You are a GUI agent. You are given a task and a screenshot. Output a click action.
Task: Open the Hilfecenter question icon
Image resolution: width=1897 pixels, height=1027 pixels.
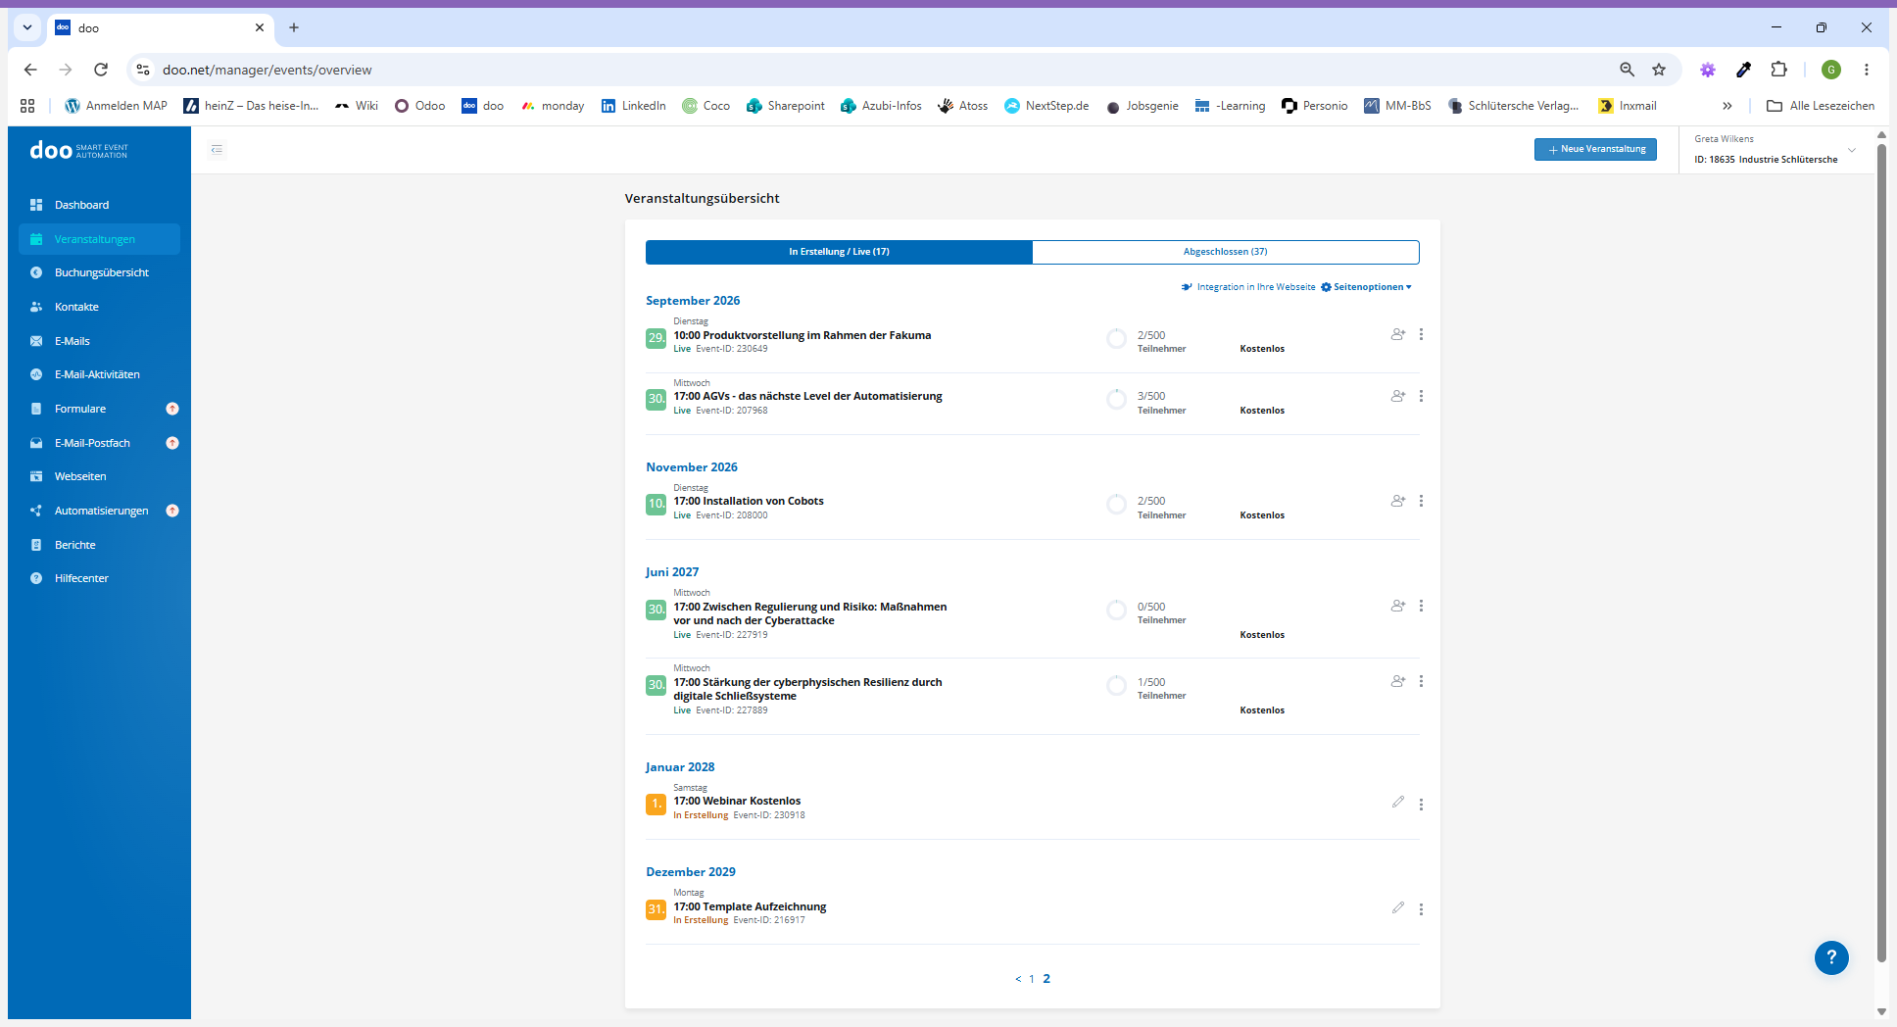(36, 578)
